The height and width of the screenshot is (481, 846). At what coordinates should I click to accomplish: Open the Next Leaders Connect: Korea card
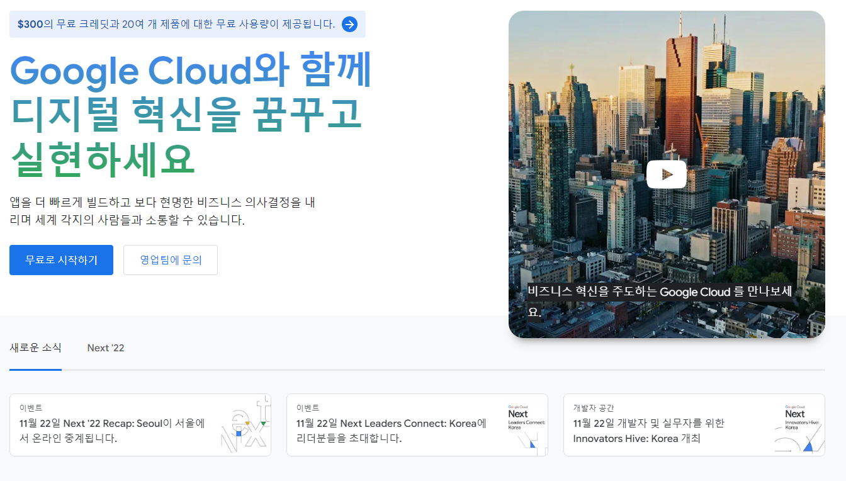417,425
